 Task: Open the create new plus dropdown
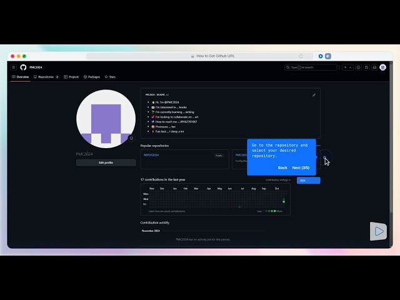click(347, 67)
